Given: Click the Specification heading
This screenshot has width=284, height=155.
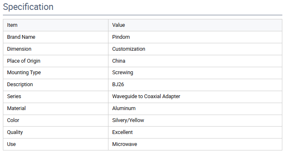Looking at the screenshot, I should [x=28, y=7].
